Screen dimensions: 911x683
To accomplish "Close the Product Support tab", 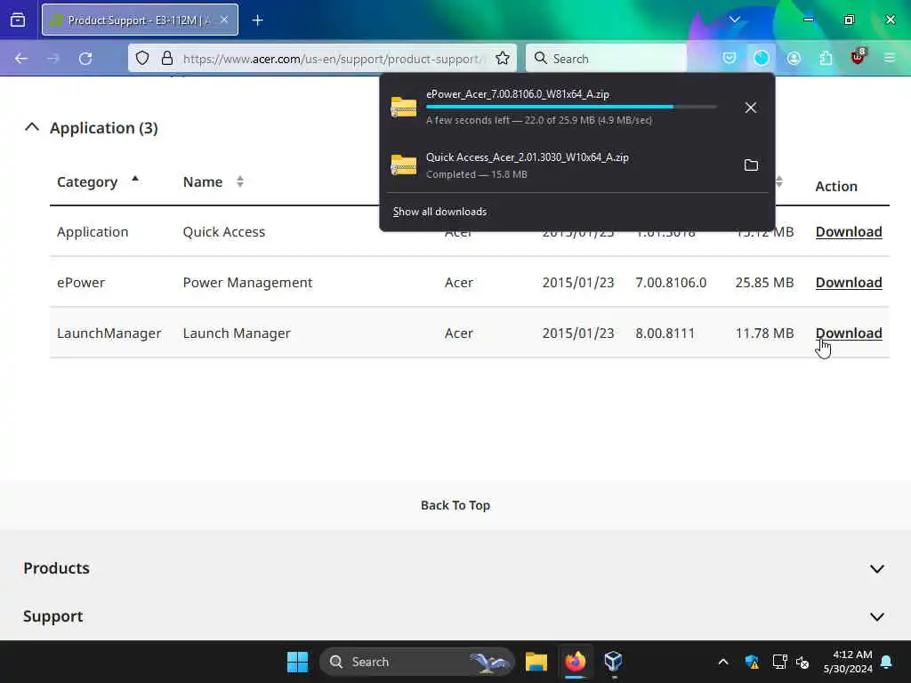I will [223, 20].
